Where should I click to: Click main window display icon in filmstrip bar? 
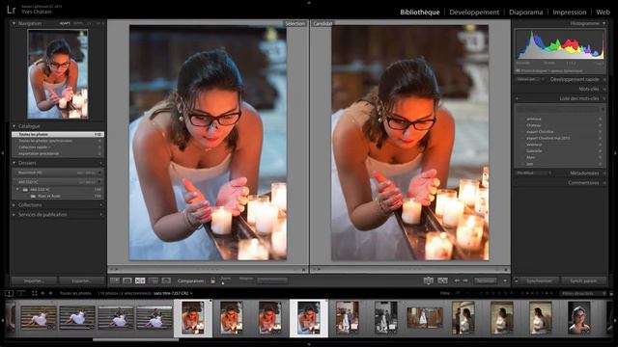(x=9, y=293)
